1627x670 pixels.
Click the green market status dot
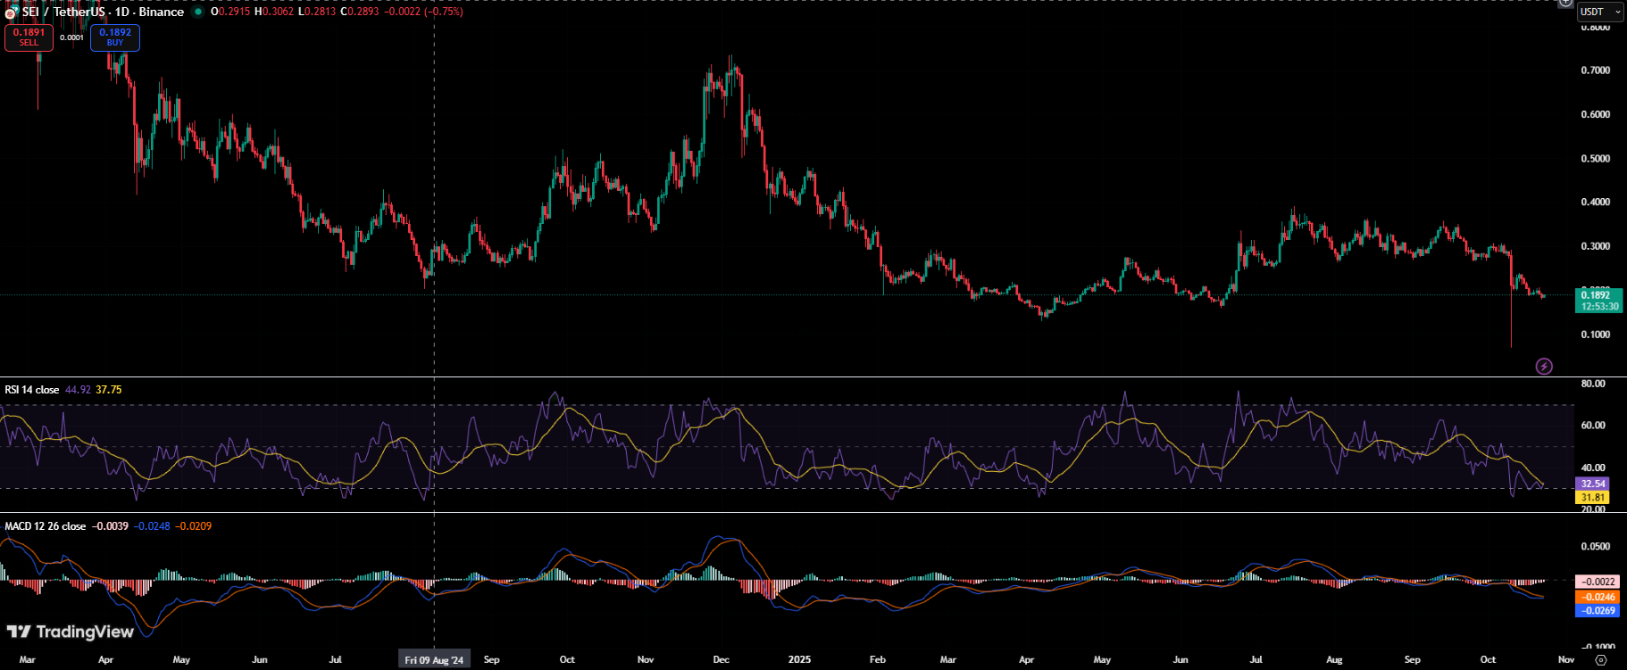(198, 12)
